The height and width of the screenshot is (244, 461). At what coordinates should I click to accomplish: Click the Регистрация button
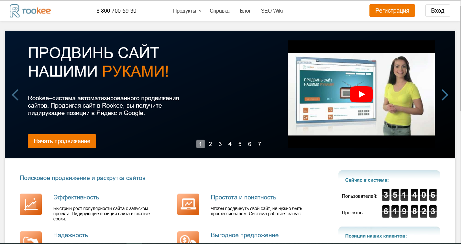pyautogui.click(x=392, y=11)
